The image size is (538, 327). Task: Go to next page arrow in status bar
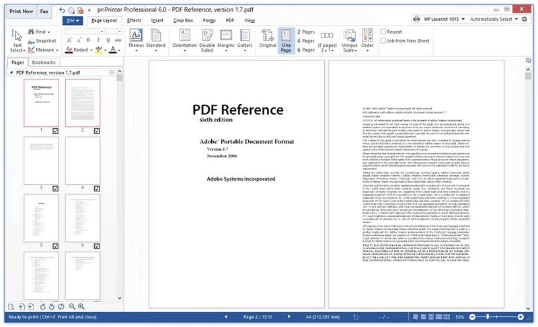(289, 317)
